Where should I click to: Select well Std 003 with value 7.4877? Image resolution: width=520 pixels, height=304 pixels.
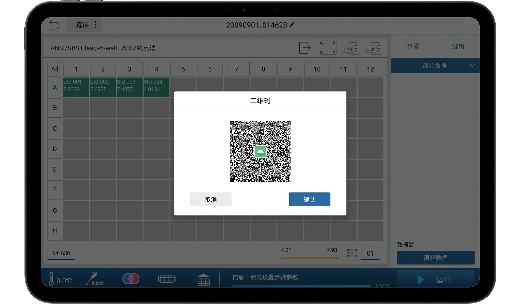[x=129, y=87]
